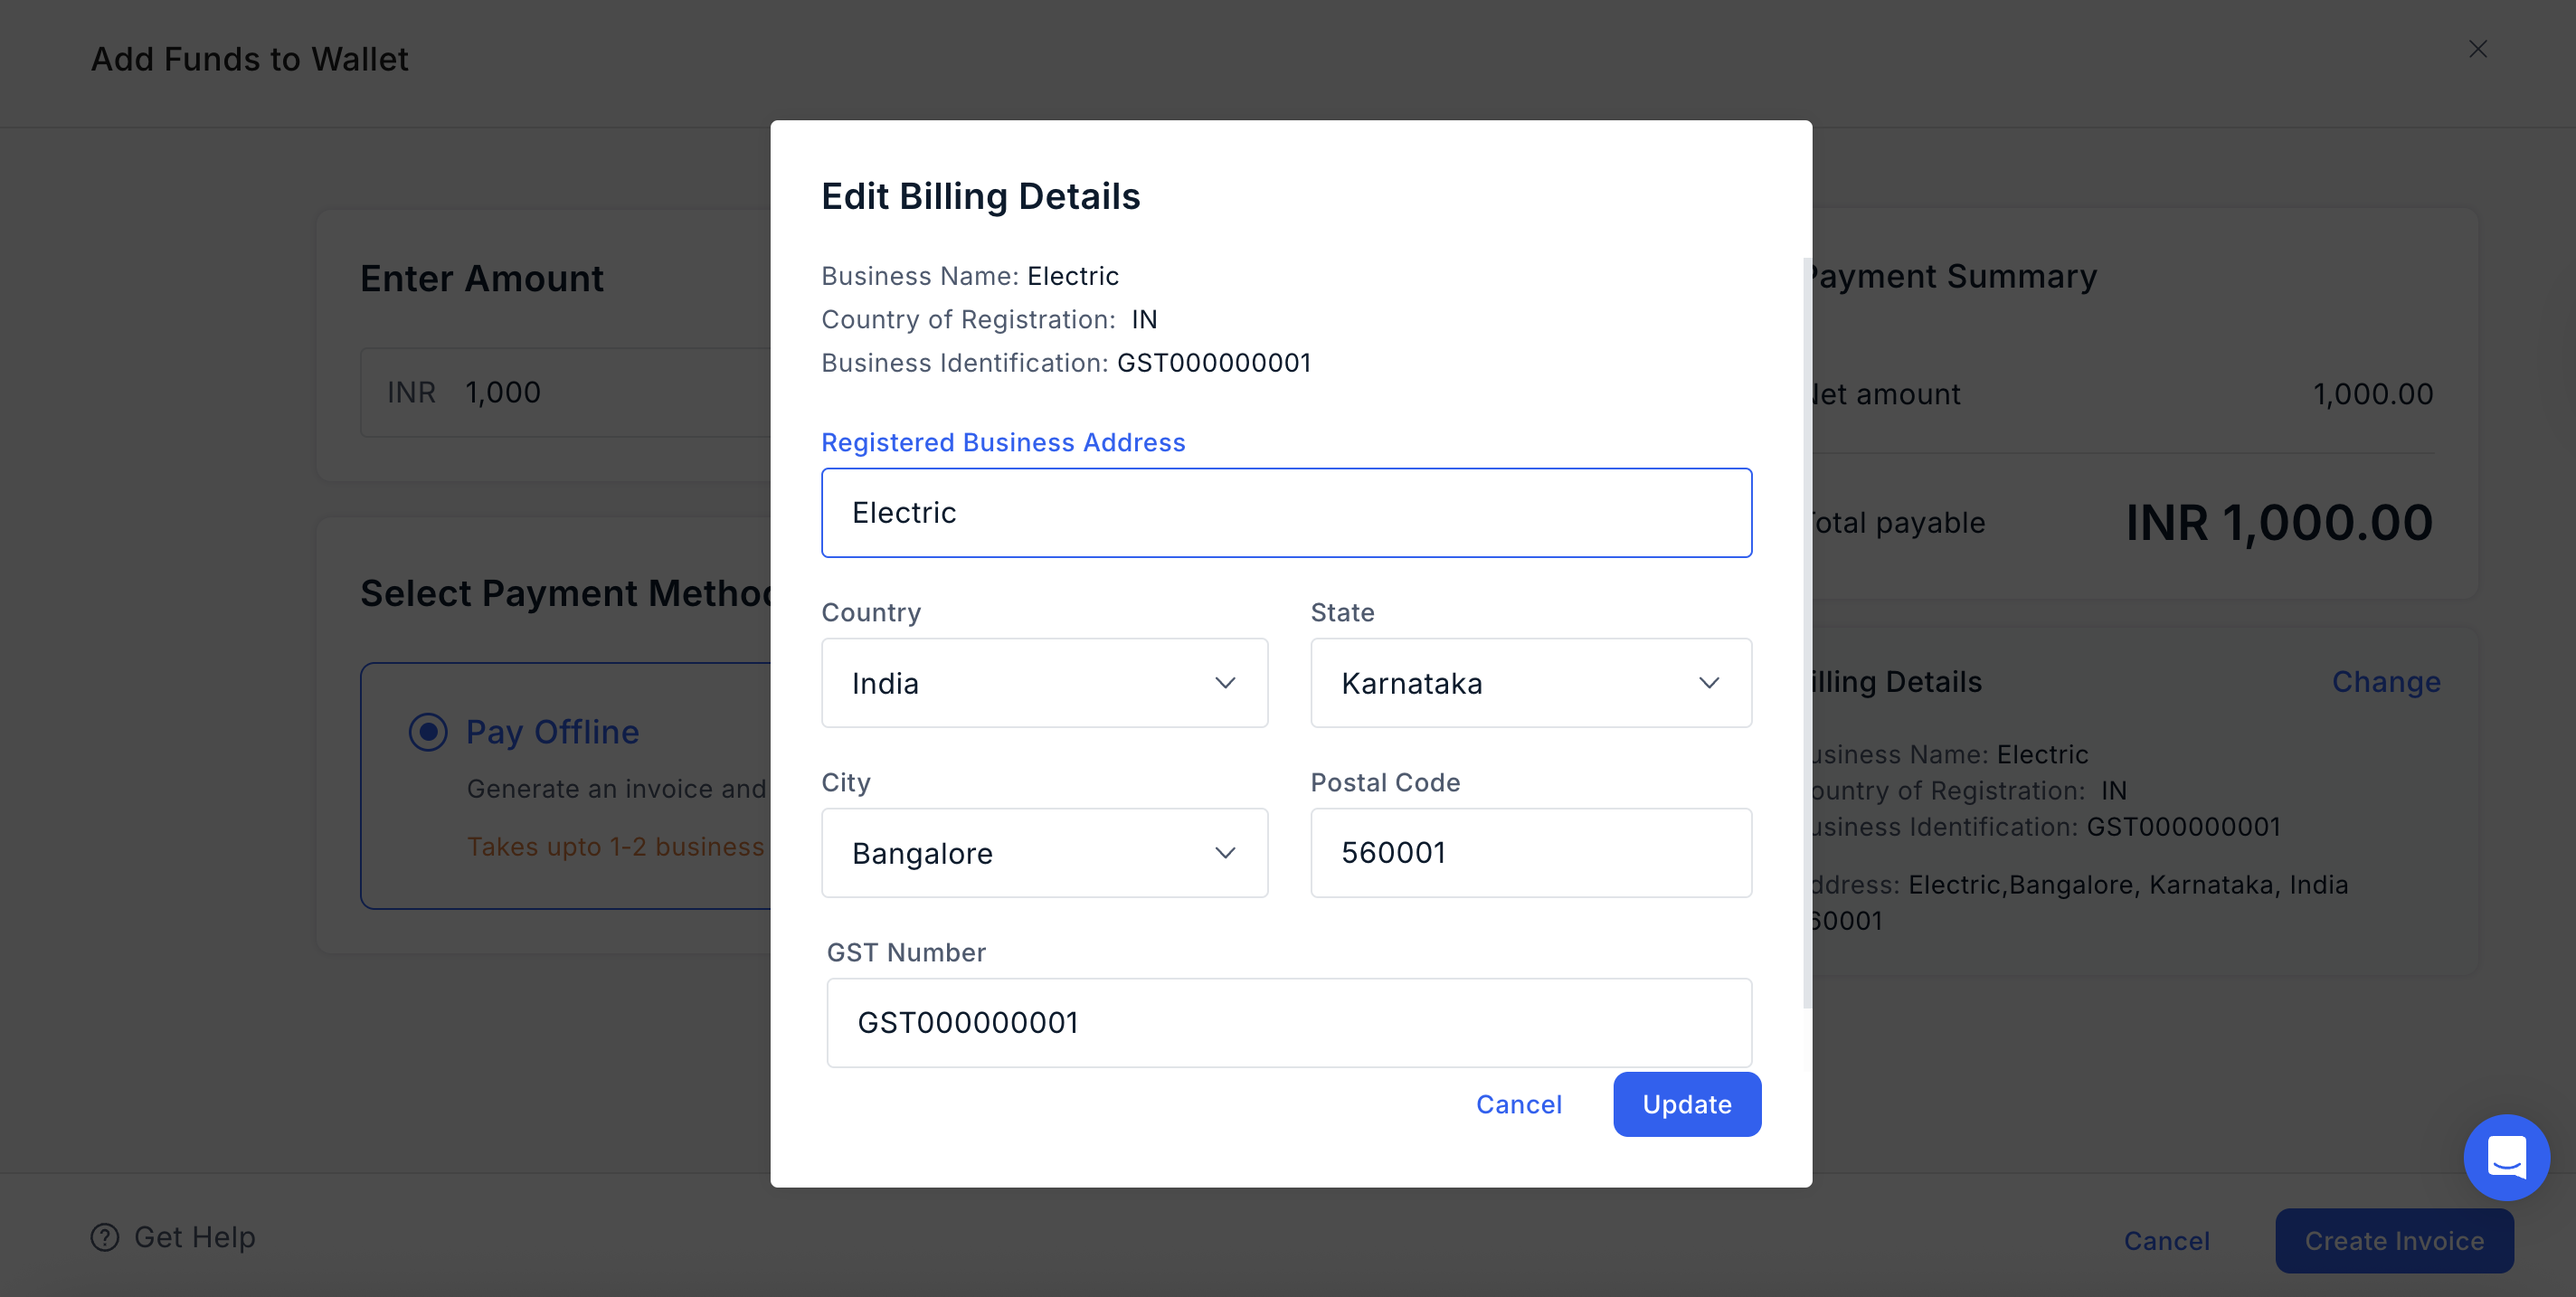The height and width of the screenshot is (1297, 2576).
Task: Click the City field chevron arrow
Action: tap(1225, 853)
